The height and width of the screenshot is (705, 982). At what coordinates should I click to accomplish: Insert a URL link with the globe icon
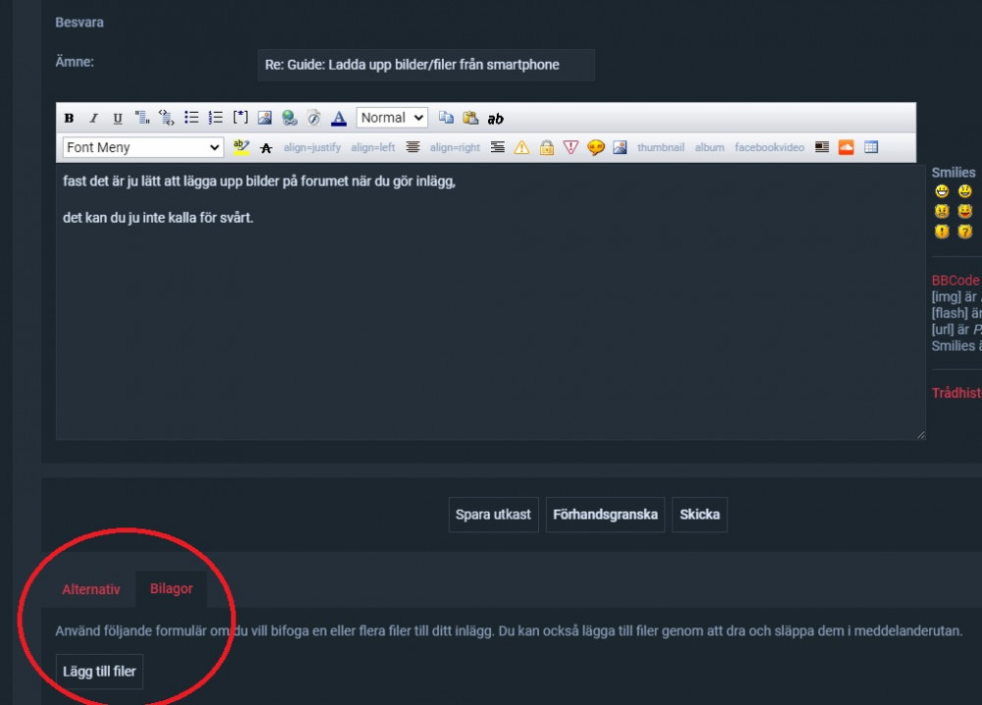pos(289,118)
